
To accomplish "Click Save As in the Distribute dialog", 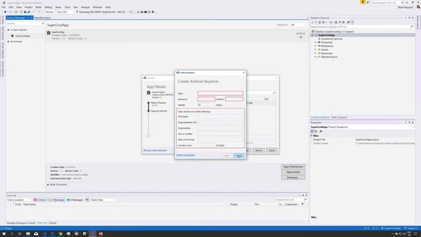I will (259, 150).
